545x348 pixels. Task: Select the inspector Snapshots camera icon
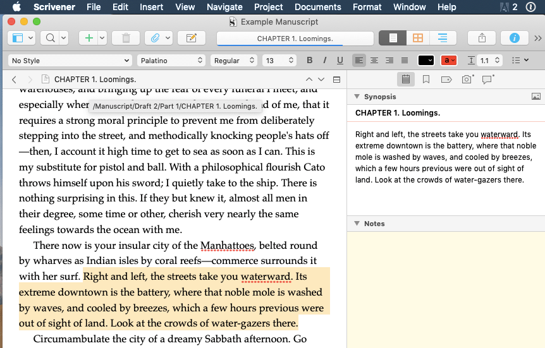467,80
